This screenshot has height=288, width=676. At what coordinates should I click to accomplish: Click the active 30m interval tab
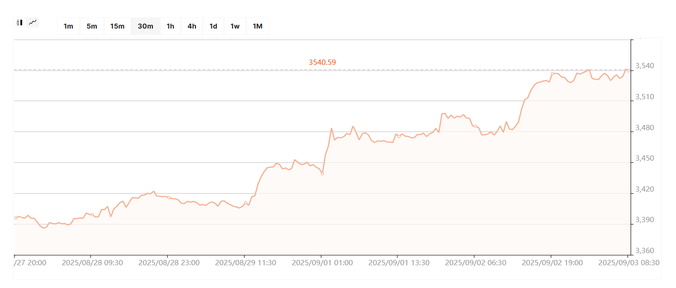145,26
